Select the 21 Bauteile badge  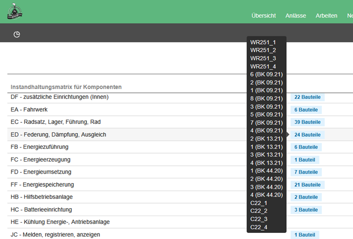pyautogui.click(x=307, y=185)
